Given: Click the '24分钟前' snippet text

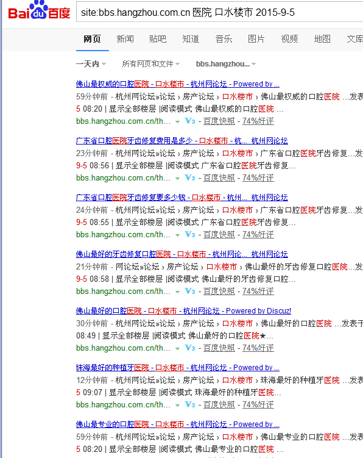Looking at the screenshot, I should pyautogui.click(x=92, y=210).
